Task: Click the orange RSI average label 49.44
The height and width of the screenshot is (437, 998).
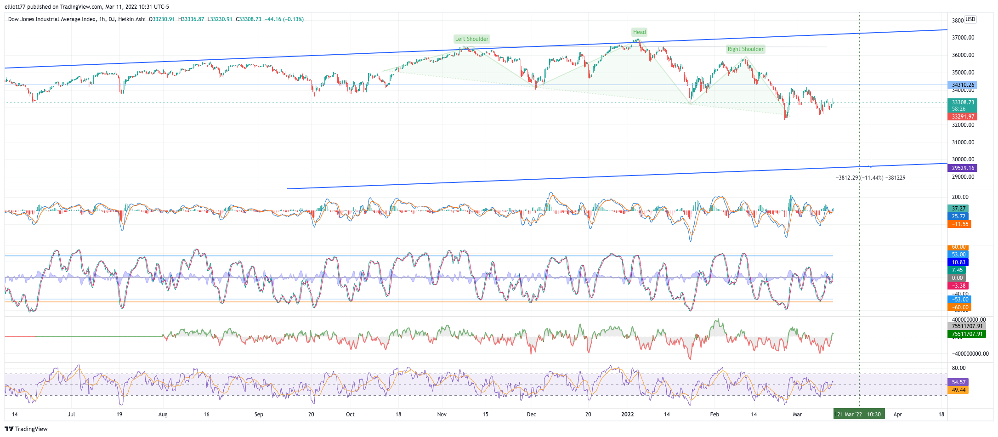Action: [x=958, y=390]
